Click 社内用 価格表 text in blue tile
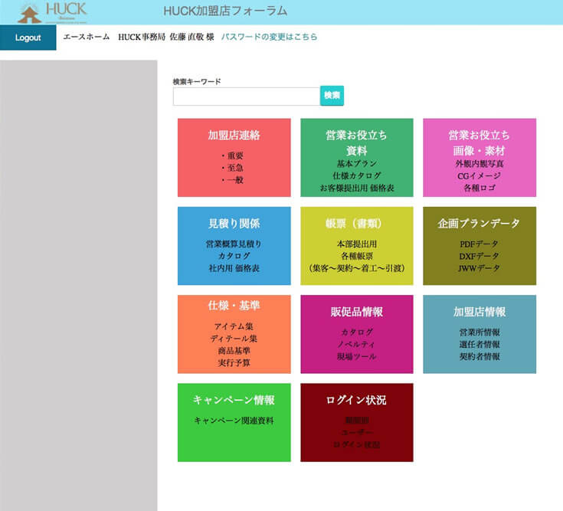 tap(234, 268)
